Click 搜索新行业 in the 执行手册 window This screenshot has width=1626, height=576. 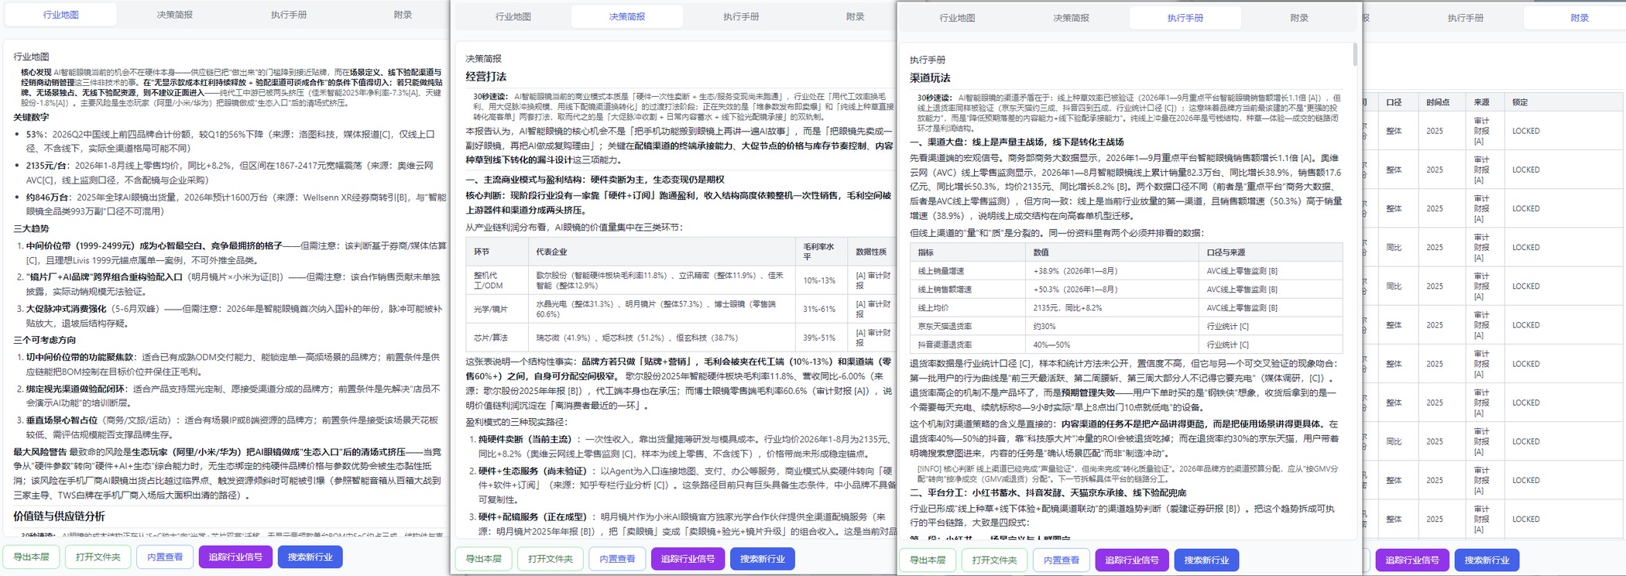click(x=1206, y=560)
